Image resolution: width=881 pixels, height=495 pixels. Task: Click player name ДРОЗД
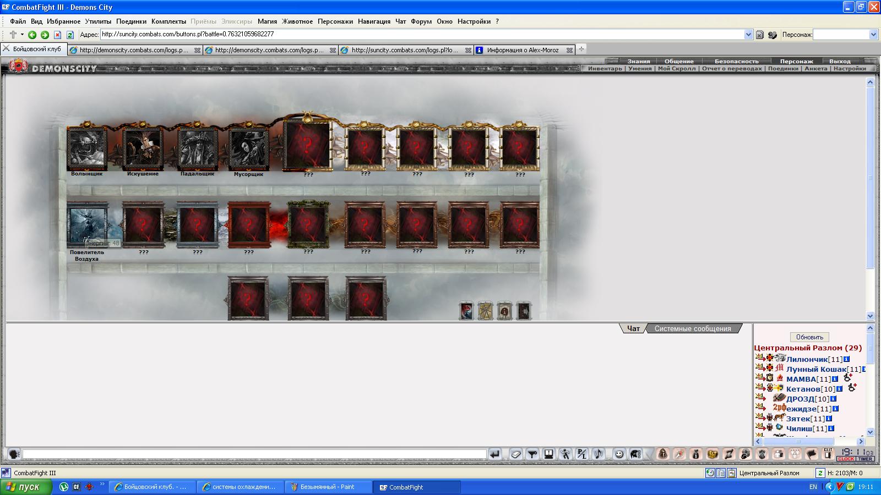point(800,399)
